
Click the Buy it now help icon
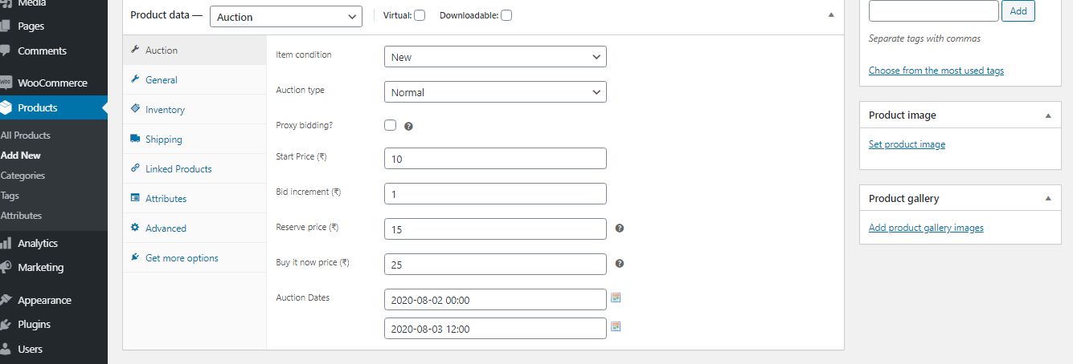[620, 264]
